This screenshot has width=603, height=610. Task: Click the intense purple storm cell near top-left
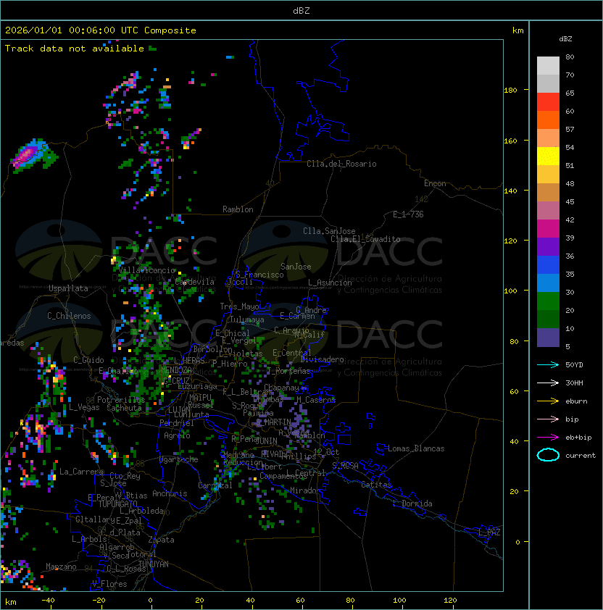coord(28,154)
